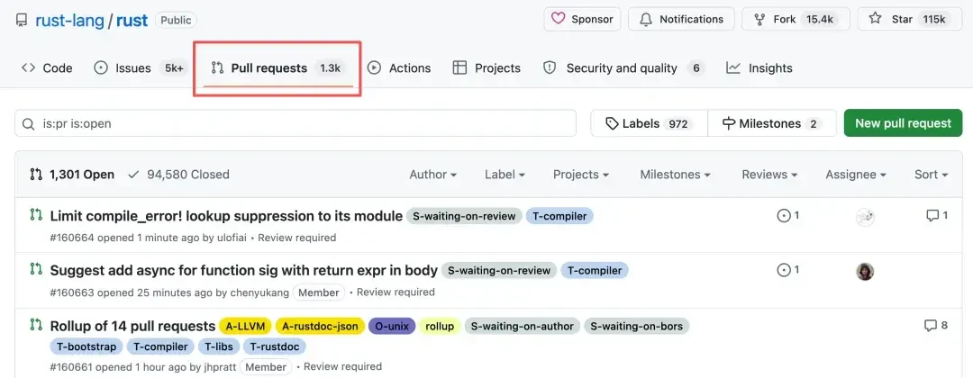Open the Reviews filter dropdown
973x378 pixels.
click(769, 175)
